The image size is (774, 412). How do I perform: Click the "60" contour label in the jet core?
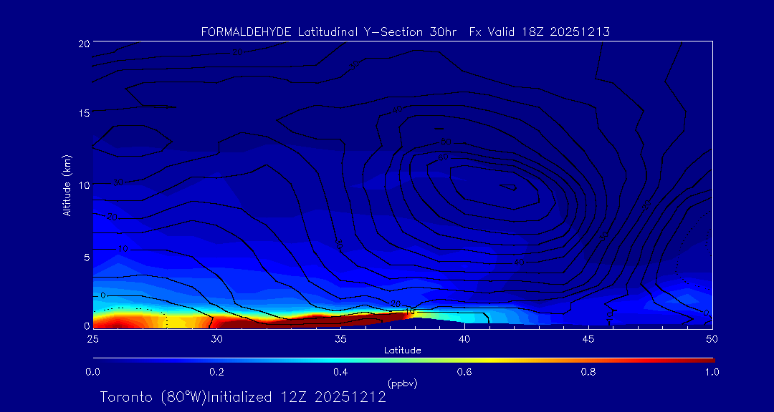(x=444, y=157)
